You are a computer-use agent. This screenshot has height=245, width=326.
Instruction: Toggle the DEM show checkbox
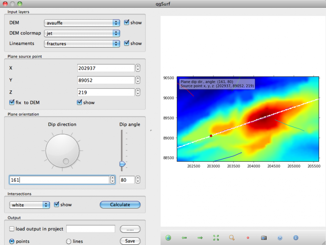tap(127, 22)
